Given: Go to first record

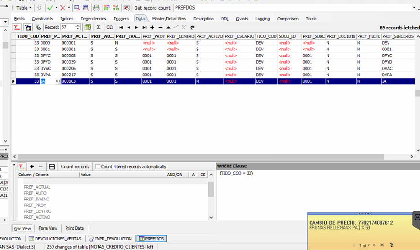Looking at the screenshot, I should point(120,27).
